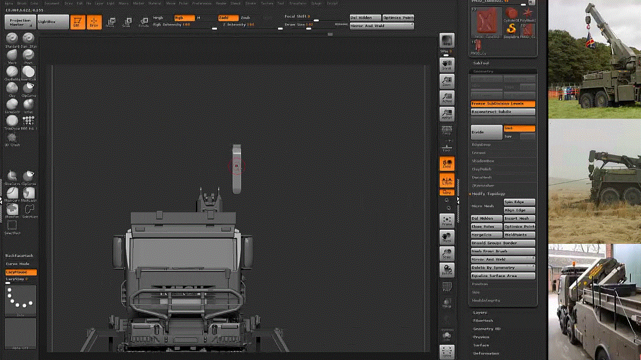Select the MaskCurve brush
The image size is (641, 360).
tap(12, 194)
